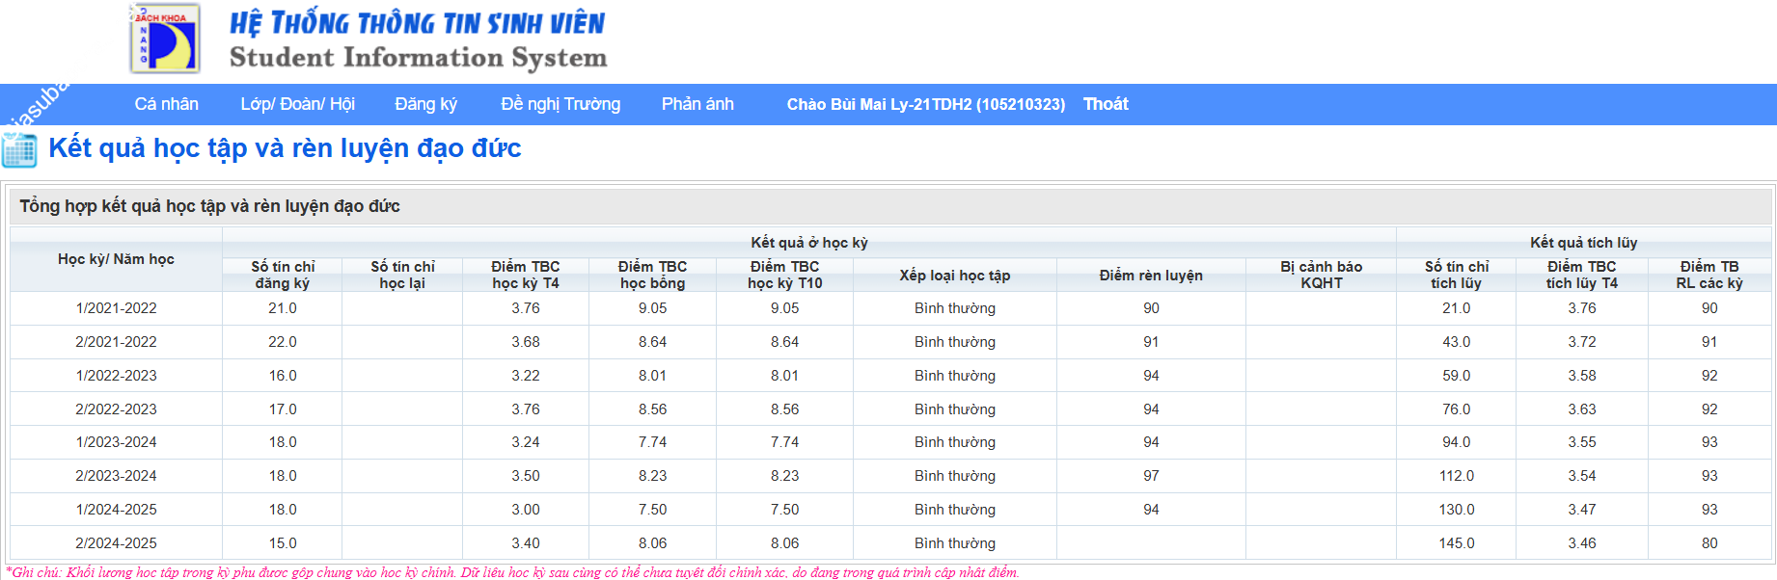Click the Tổng hợp kết quả panel title
This screenshot has height=580, width=1777.
pyautogui.click(x=209, y=206)
